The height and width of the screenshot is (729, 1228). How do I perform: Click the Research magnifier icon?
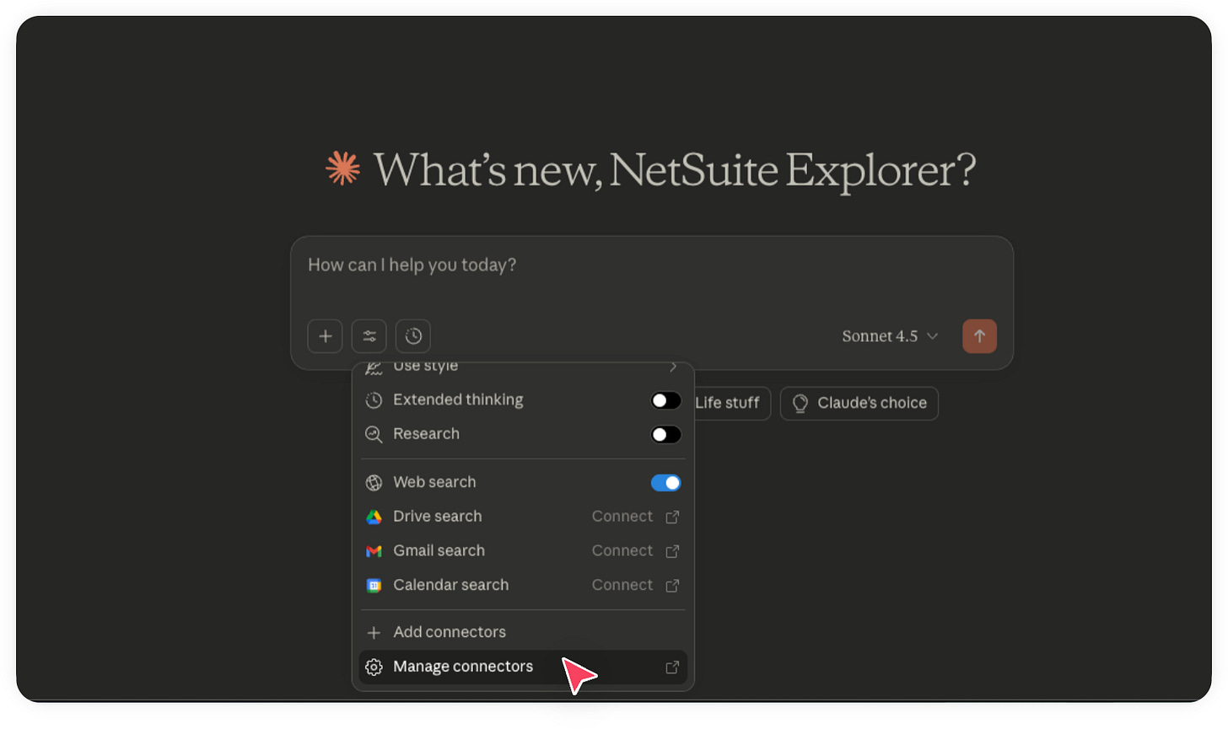tap(374, 435)
